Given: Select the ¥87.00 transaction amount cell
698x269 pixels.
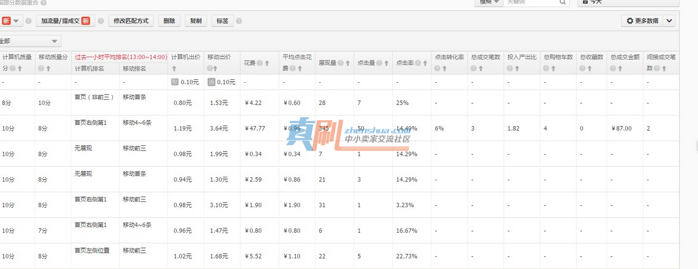Looking at the screenshot, I should point(622,128).
